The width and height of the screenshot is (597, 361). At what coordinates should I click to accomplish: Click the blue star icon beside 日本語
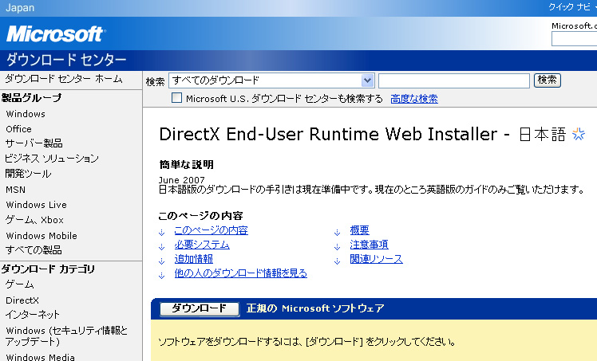(x=579, y=134)
